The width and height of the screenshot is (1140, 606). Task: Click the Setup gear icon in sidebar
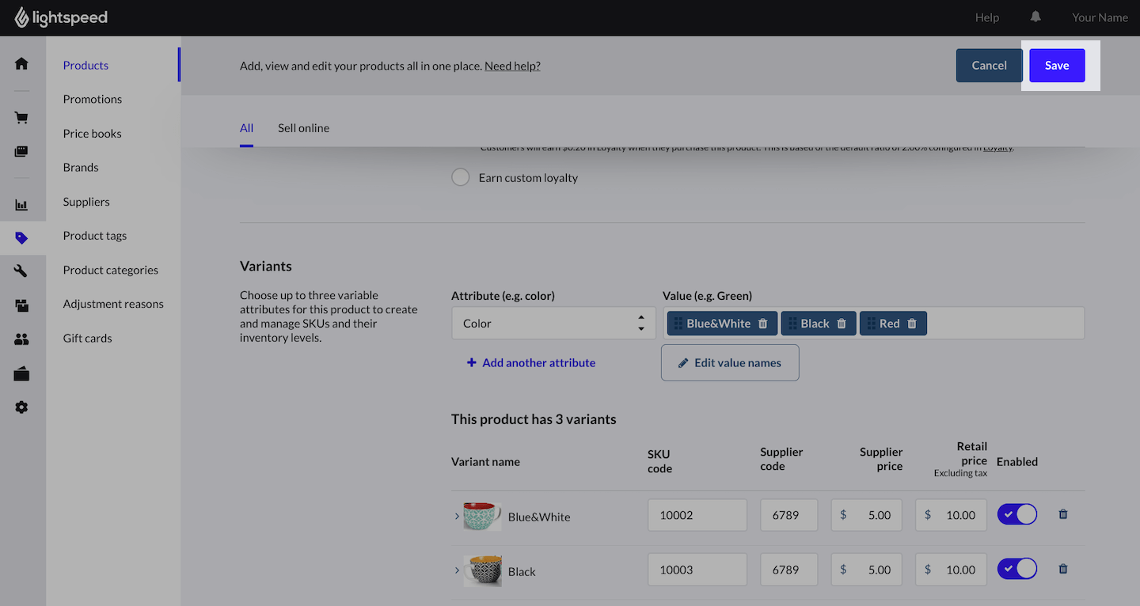21,407
